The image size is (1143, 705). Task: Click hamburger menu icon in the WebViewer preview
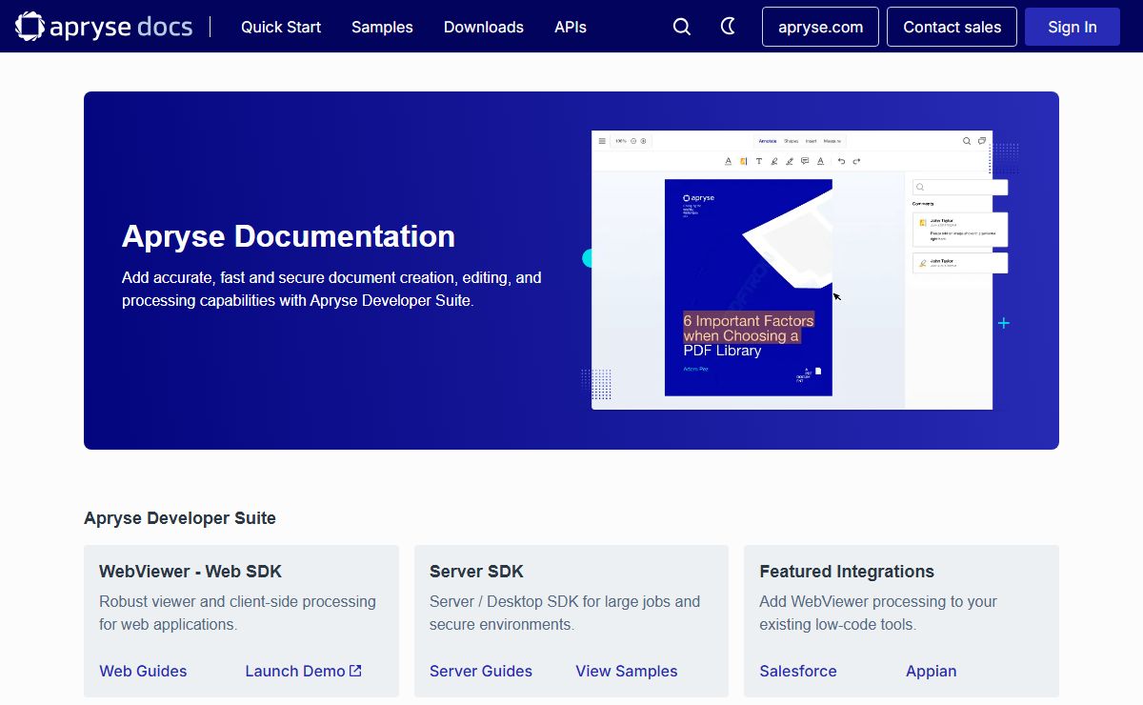(602, 141)
